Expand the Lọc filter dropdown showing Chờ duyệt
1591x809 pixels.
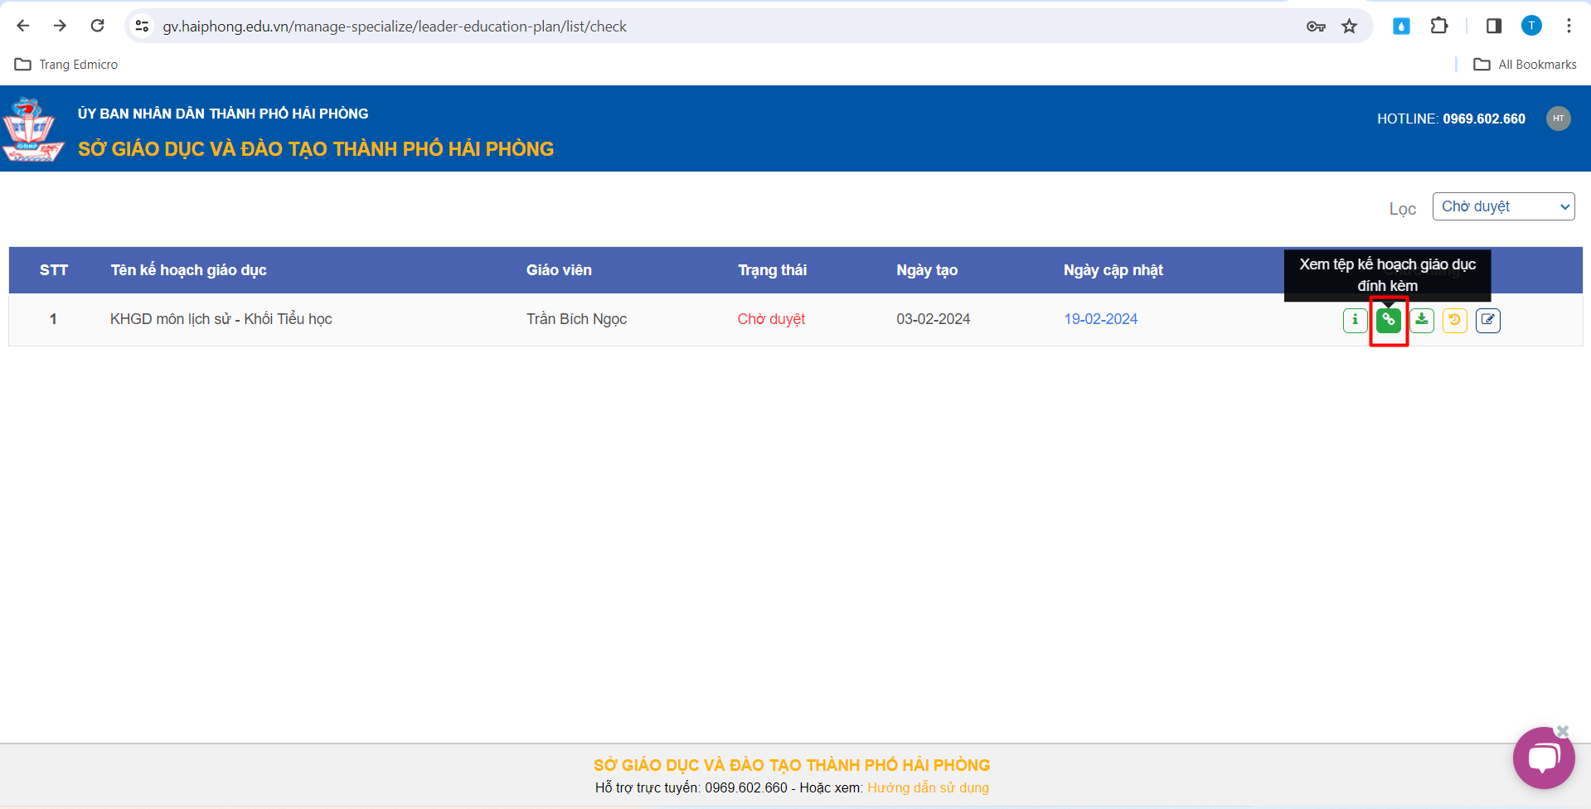1502,206
